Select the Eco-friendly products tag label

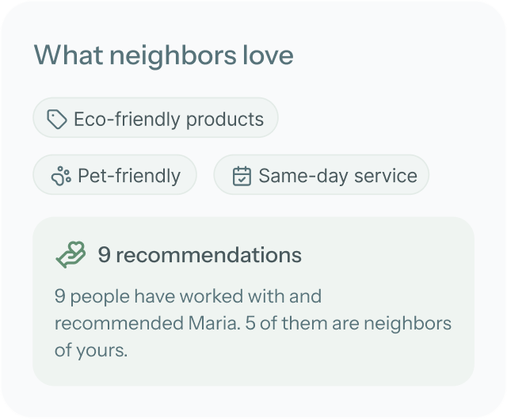168,119
